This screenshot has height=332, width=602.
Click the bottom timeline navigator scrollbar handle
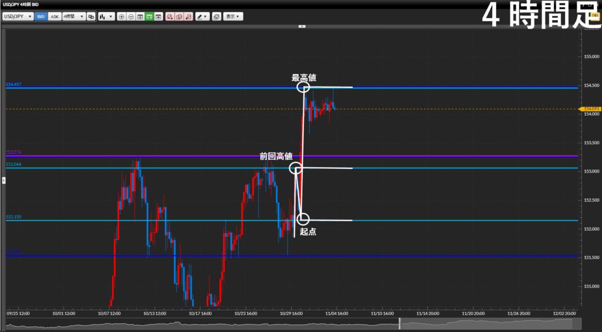pos(400,323)
